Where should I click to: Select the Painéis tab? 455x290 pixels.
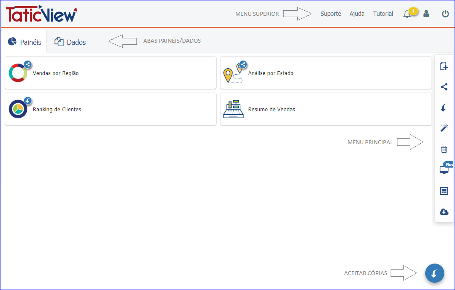pyautogui.click(x=25, y=42)
